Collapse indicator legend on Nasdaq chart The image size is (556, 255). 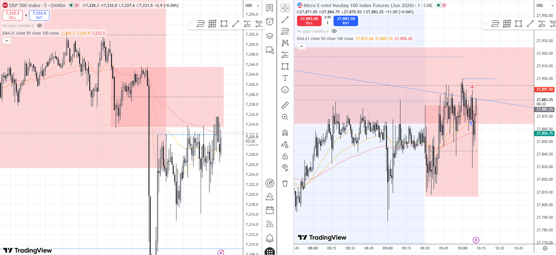(x=301, y=46)
